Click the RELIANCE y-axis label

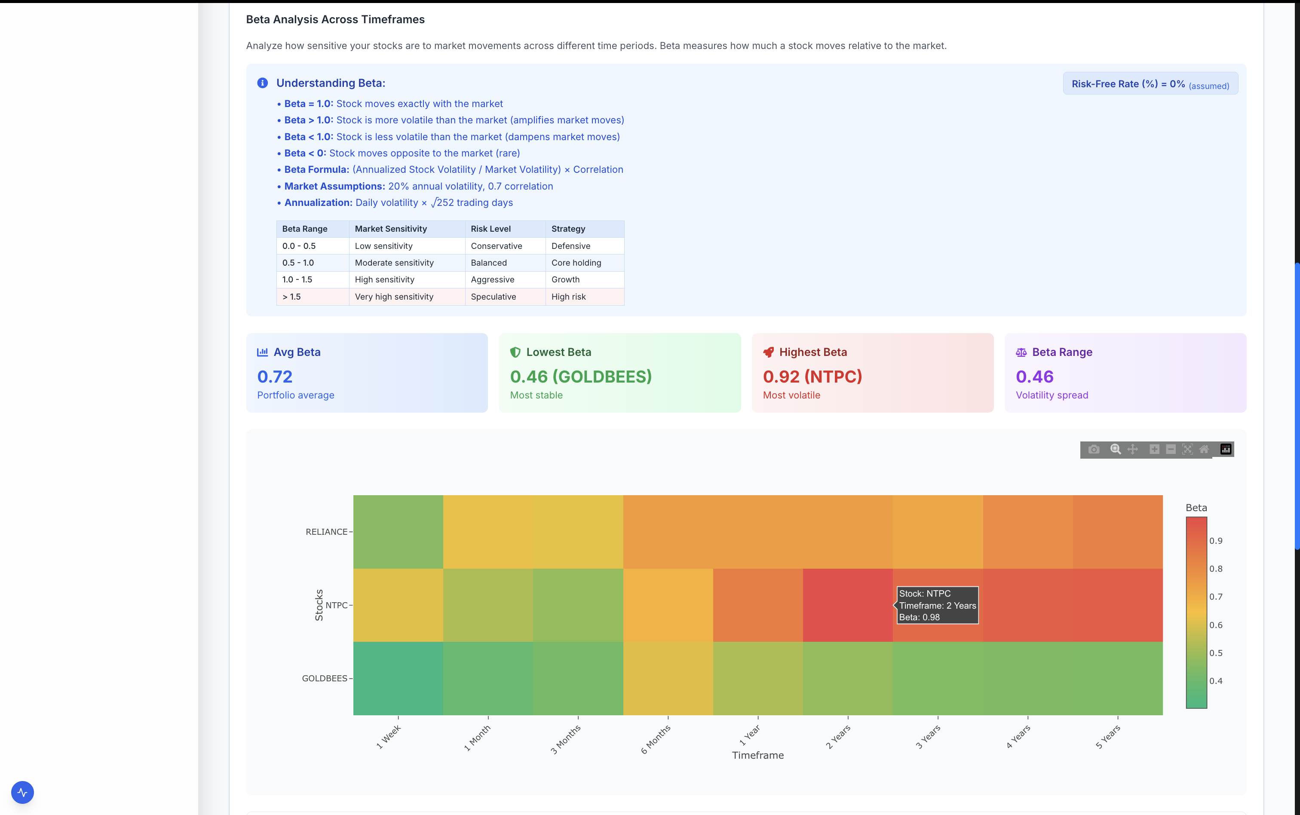pos(327,531)
